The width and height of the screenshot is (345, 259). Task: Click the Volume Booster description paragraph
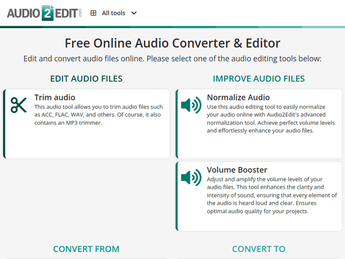(272, 195)
